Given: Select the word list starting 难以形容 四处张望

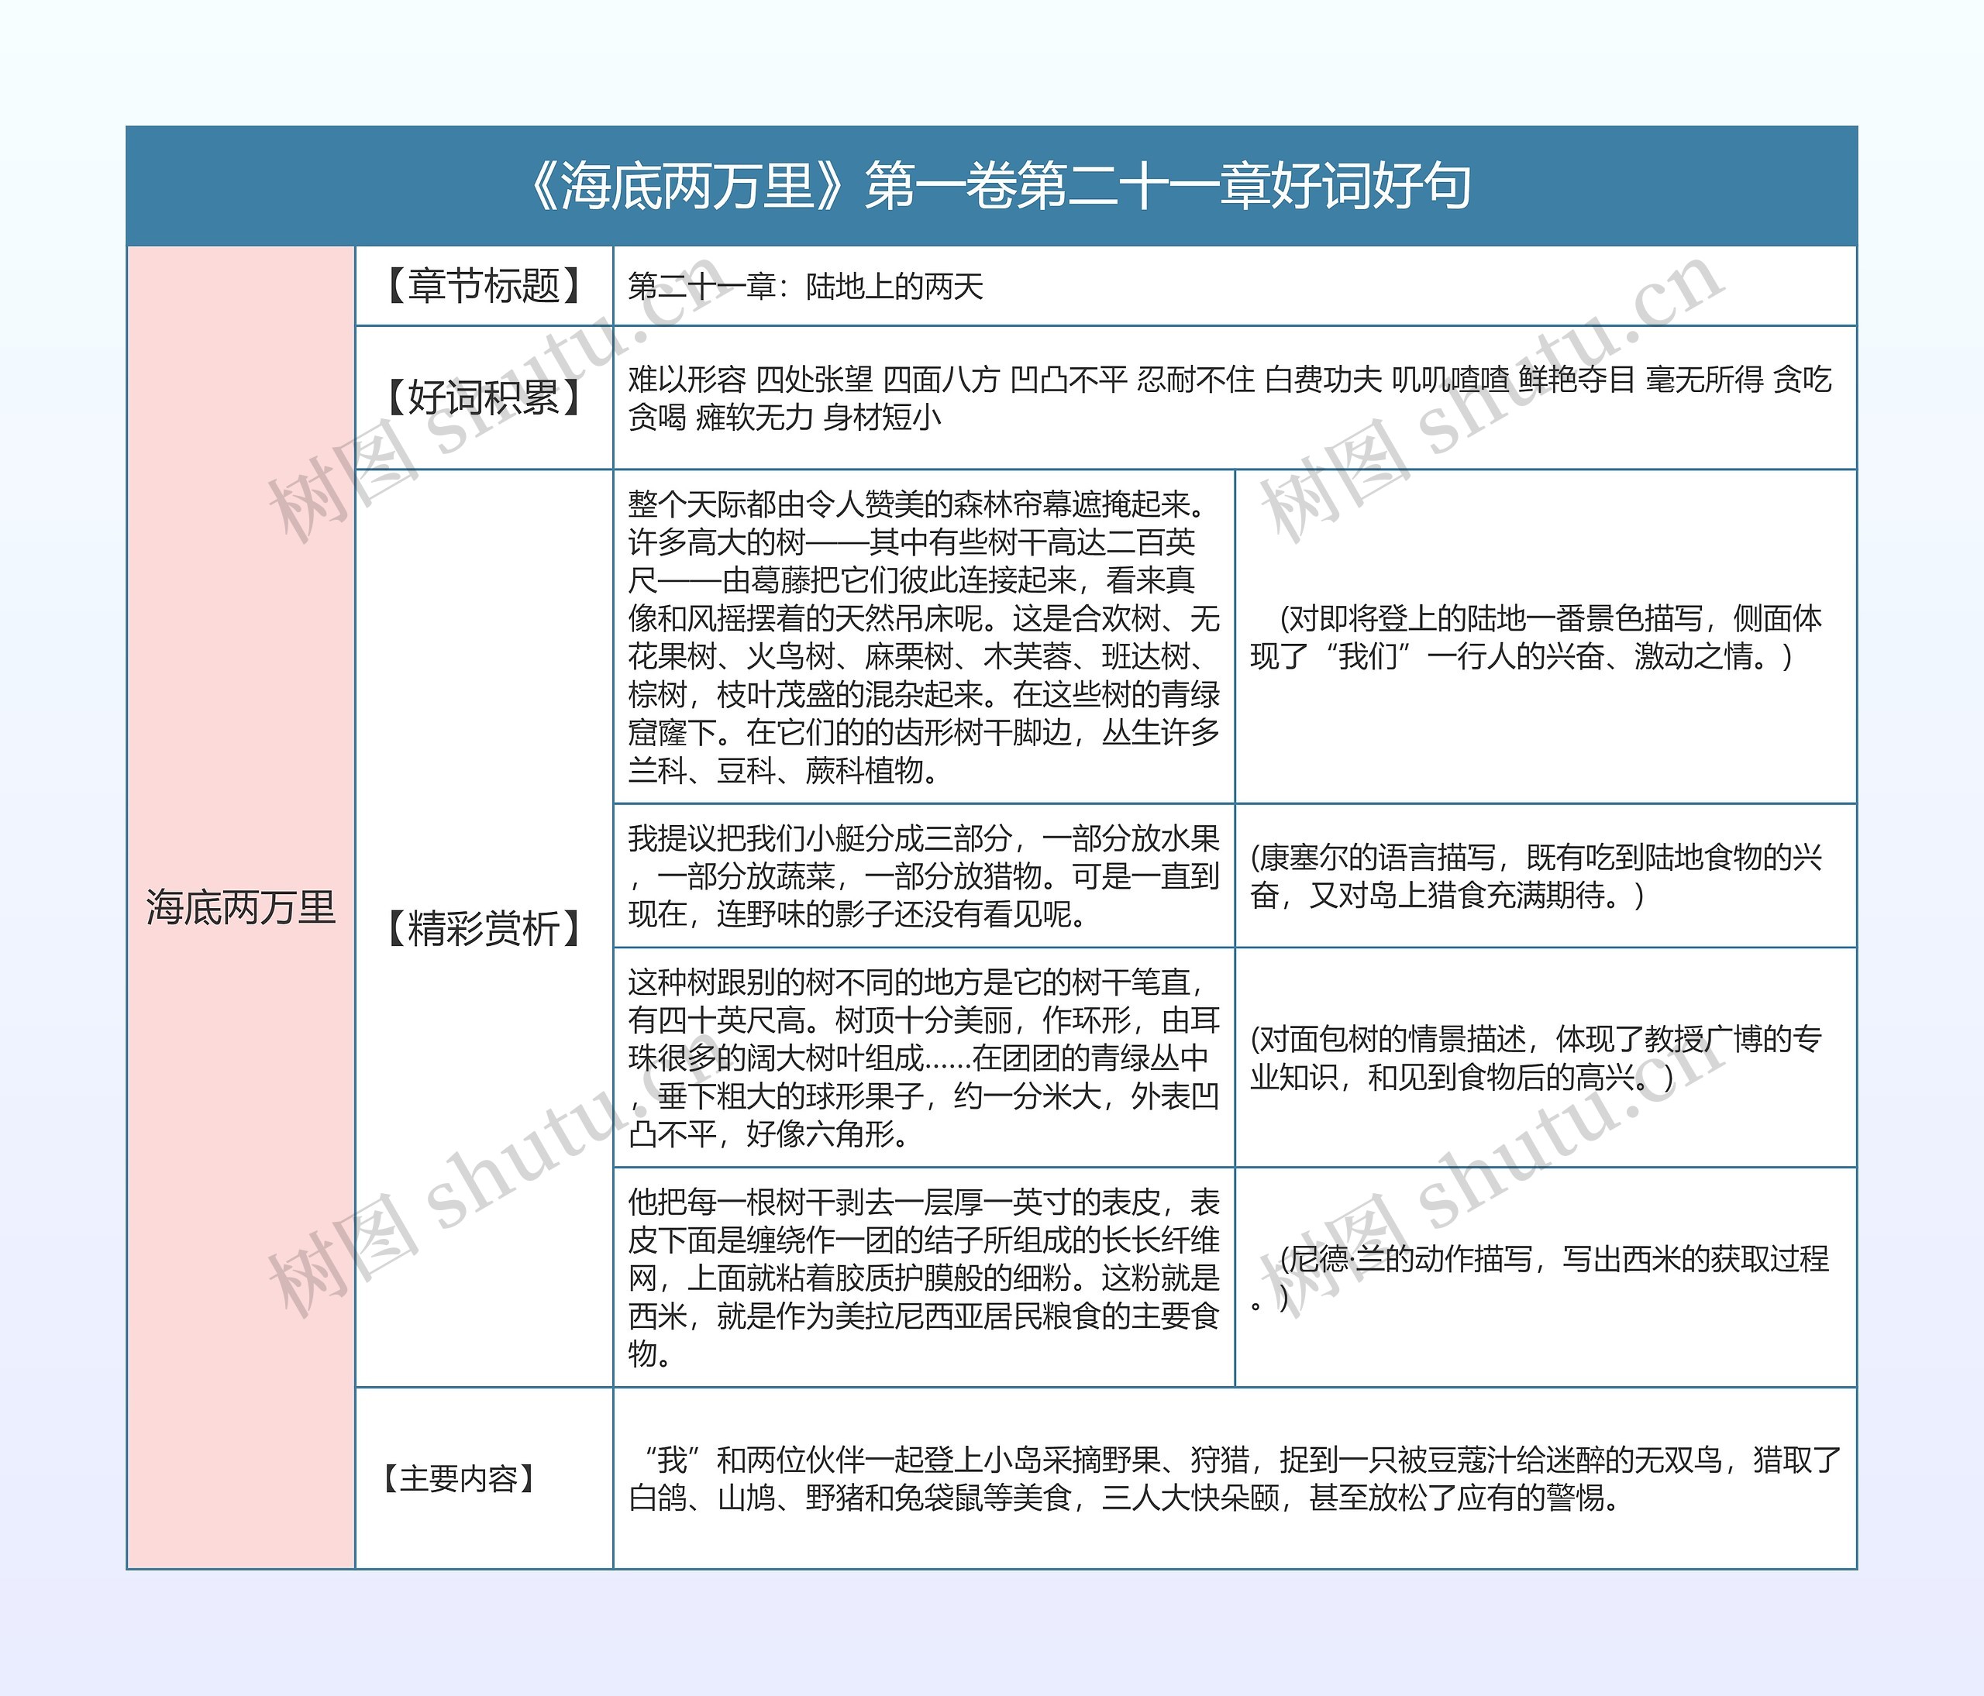Looking at the screenshot, I should pos(1229,398).
